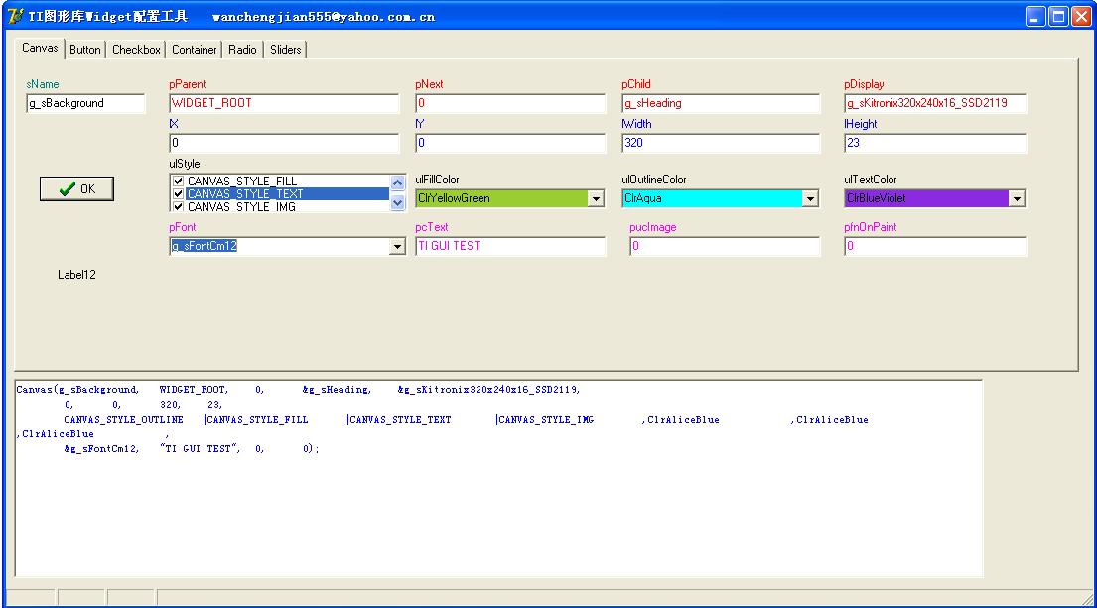Click the "TI GUI TEST" string in code
Screen dimensions: 1097x608
[201, 448]
